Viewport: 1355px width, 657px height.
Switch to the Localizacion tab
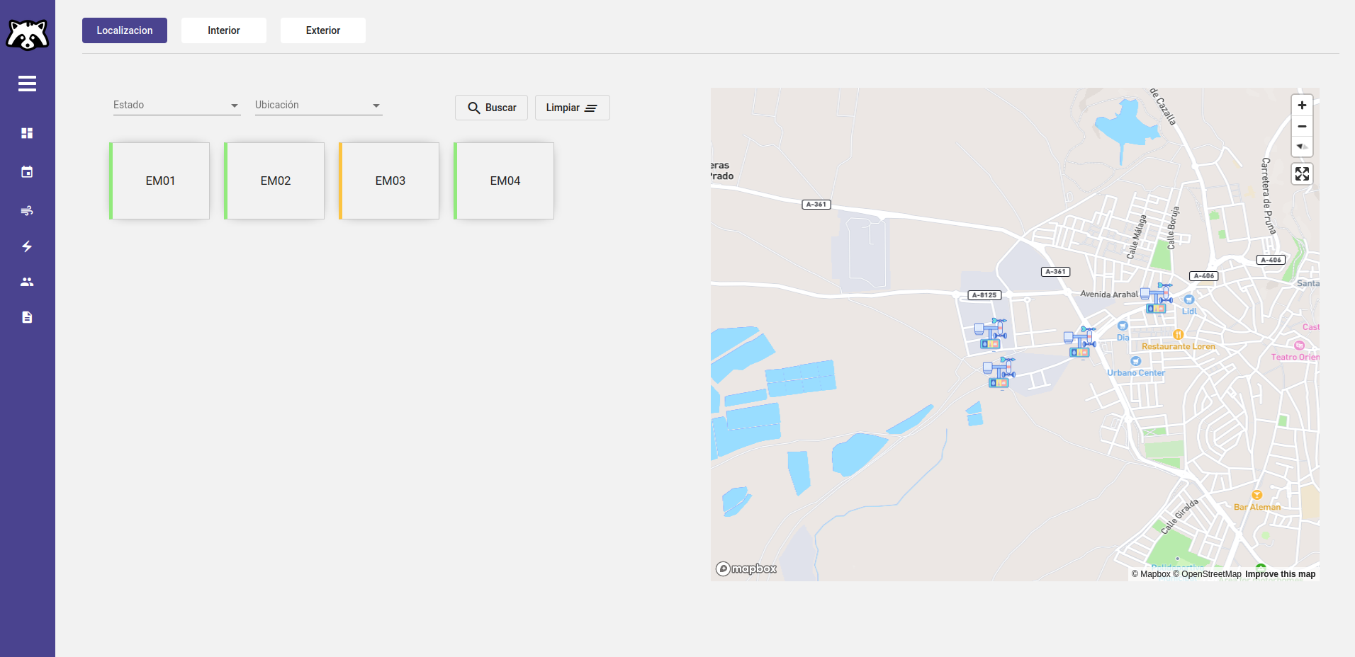coord(125,30)
